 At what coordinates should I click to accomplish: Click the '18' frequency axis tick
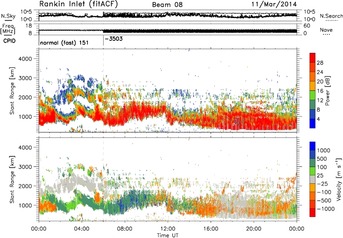pyautogui.click(x=29, y=26)
